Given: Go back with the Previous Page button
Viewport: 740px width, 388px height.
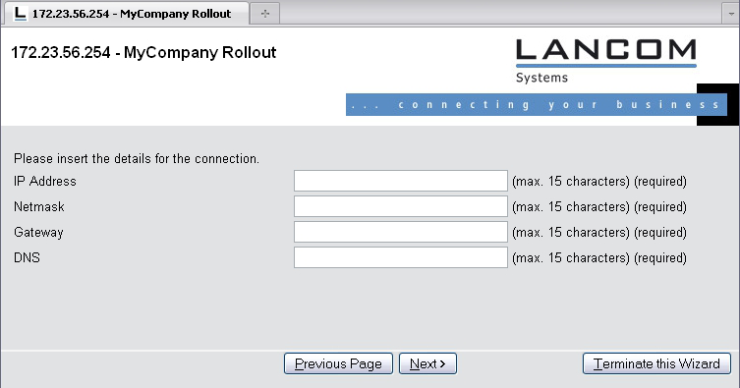Looking at the screenshot, I should pos(338,363).
